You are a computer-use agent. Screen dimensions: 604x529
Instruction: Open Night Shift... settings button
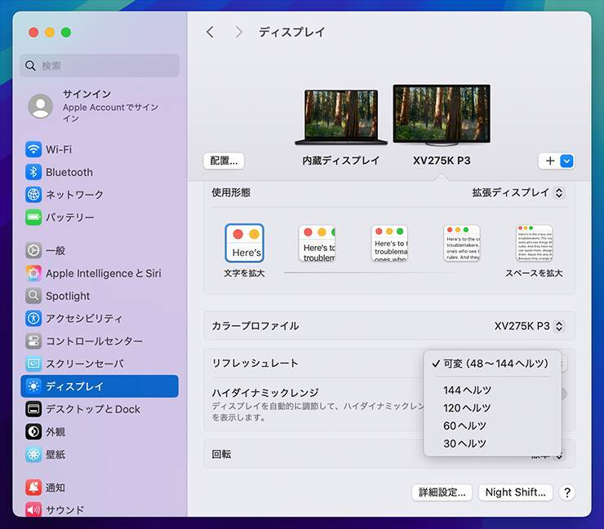516,492
